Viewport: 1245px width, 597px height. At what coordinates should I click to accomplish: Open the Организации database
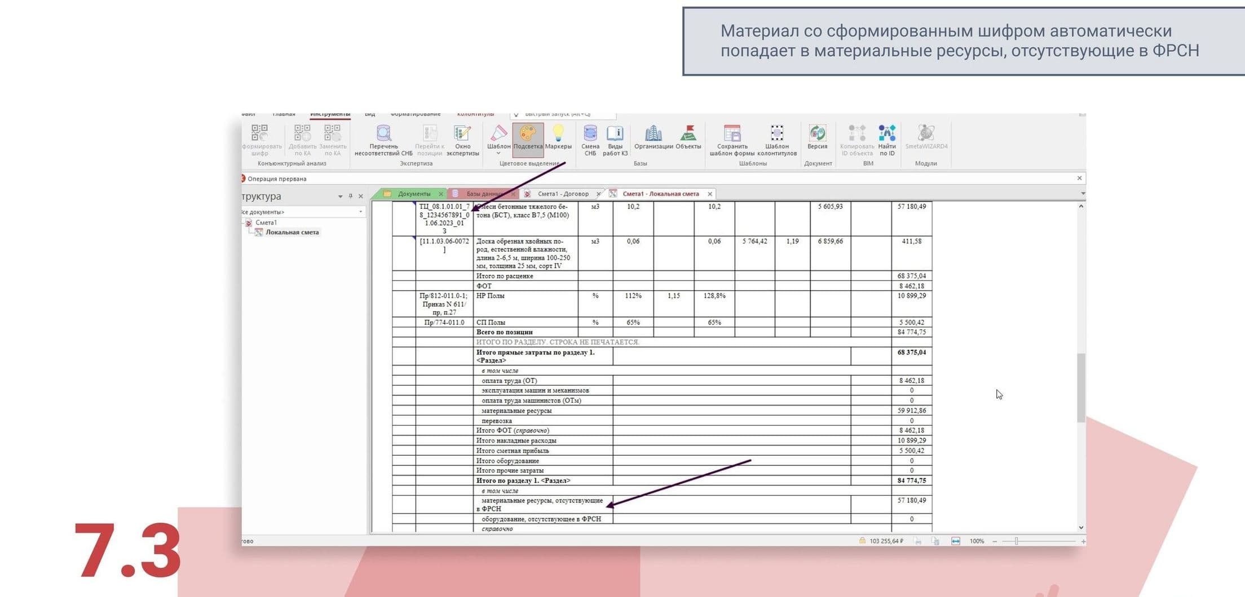[x=654, y=137]
